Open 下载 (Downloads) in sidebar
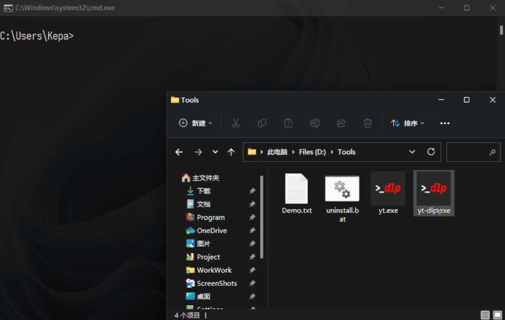 (x=198, y=191)
